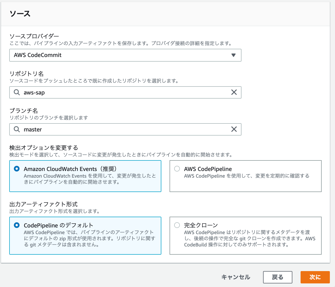Select 完全クローン radio button
The height and width of the screenshot is (287, 335).
[x=177, y=225]
